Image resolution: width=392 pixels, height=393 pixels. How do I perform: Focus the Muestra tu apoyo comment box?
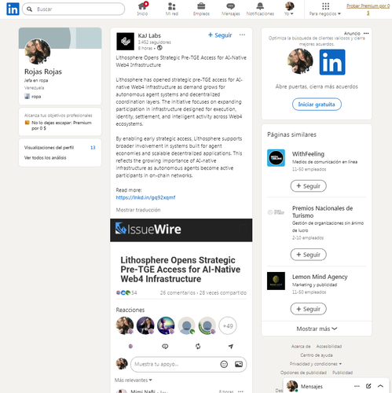click(x=189, y=364)
